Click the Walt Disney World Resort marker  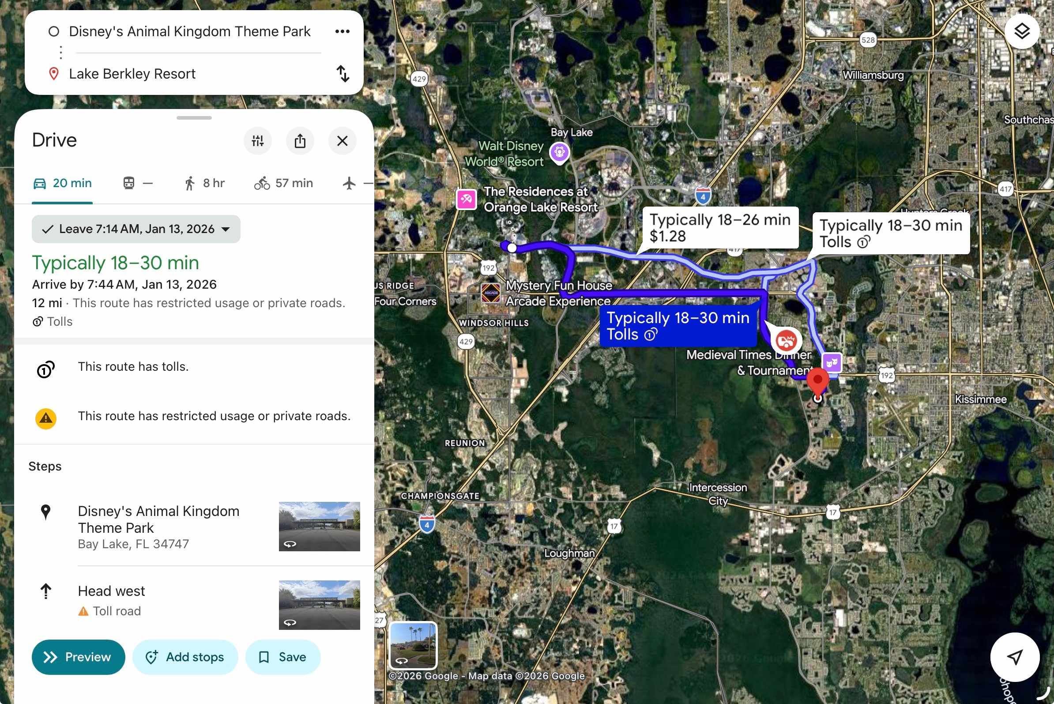click(559, 152)
